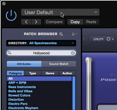Click the search magnifier icon
This screenshot has width=117, height=110.
[x=10, y=53]
